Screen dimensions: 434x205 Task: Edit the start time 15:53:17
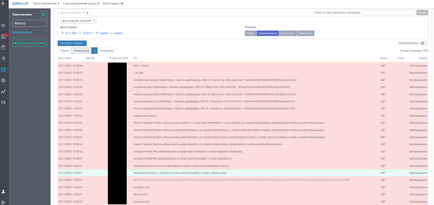tap(87, 33)
